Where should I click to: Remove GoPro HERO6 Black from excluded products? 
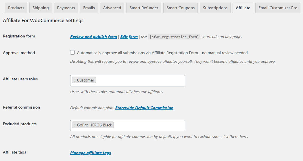[x=75, y=125]
